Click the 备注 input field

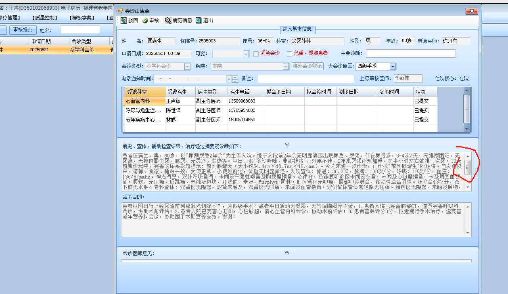click(306, 79)
